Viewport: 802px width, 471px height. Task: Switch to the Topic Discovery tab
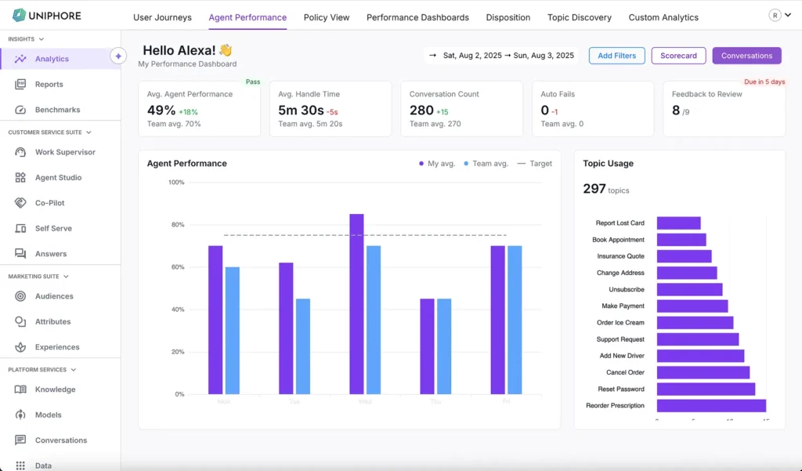pyautogui.click(x=580, y=17)
